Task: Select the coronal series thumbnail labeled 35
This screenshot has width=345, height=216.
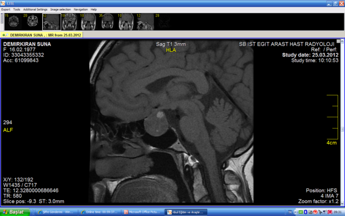Action: (107, 22)
